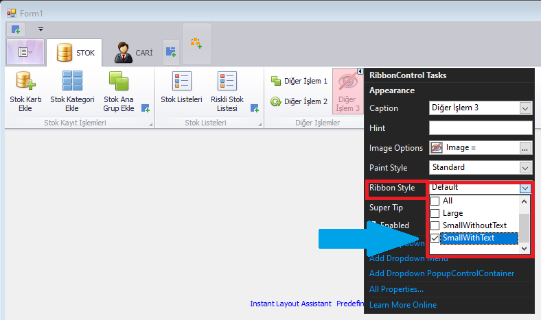Check the Large ribbon style option
The width and height of the screenshot is (541, 320).
pyautogui.click(x=435, y=213)
